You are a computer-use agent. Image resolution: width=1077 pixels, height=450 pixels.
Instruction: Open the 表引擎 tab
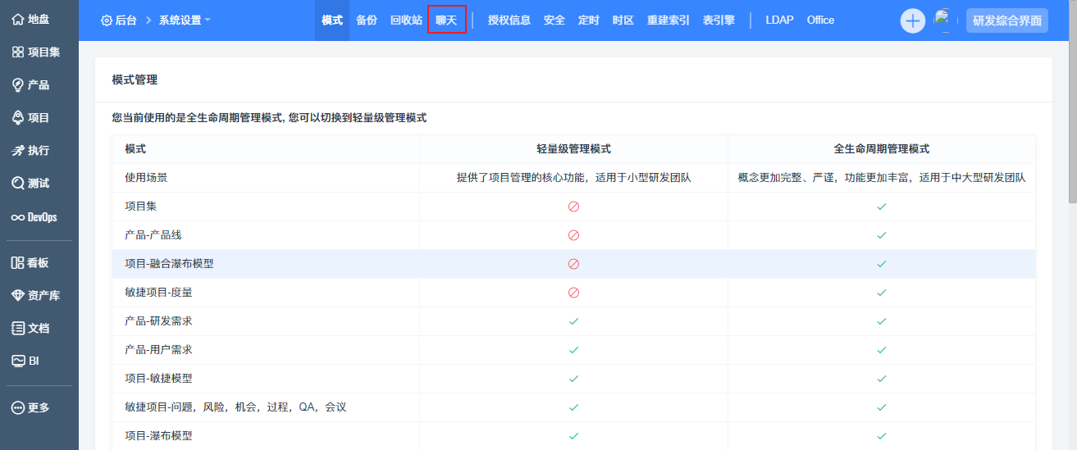tap(719, 20)
